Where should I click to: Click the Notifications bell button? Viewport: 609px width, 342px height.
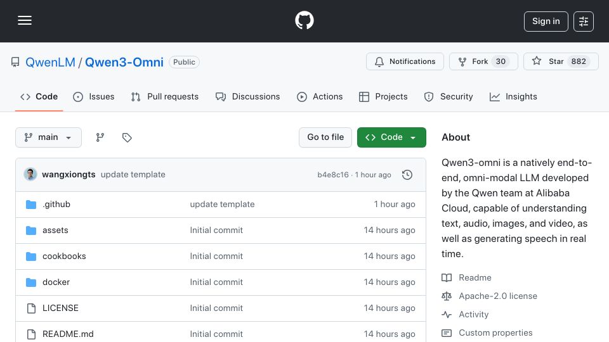coord(405,61)
